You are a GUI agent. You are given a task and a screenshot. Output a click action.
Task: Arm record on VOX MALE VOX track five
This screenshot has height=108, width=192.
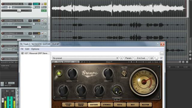3,59
